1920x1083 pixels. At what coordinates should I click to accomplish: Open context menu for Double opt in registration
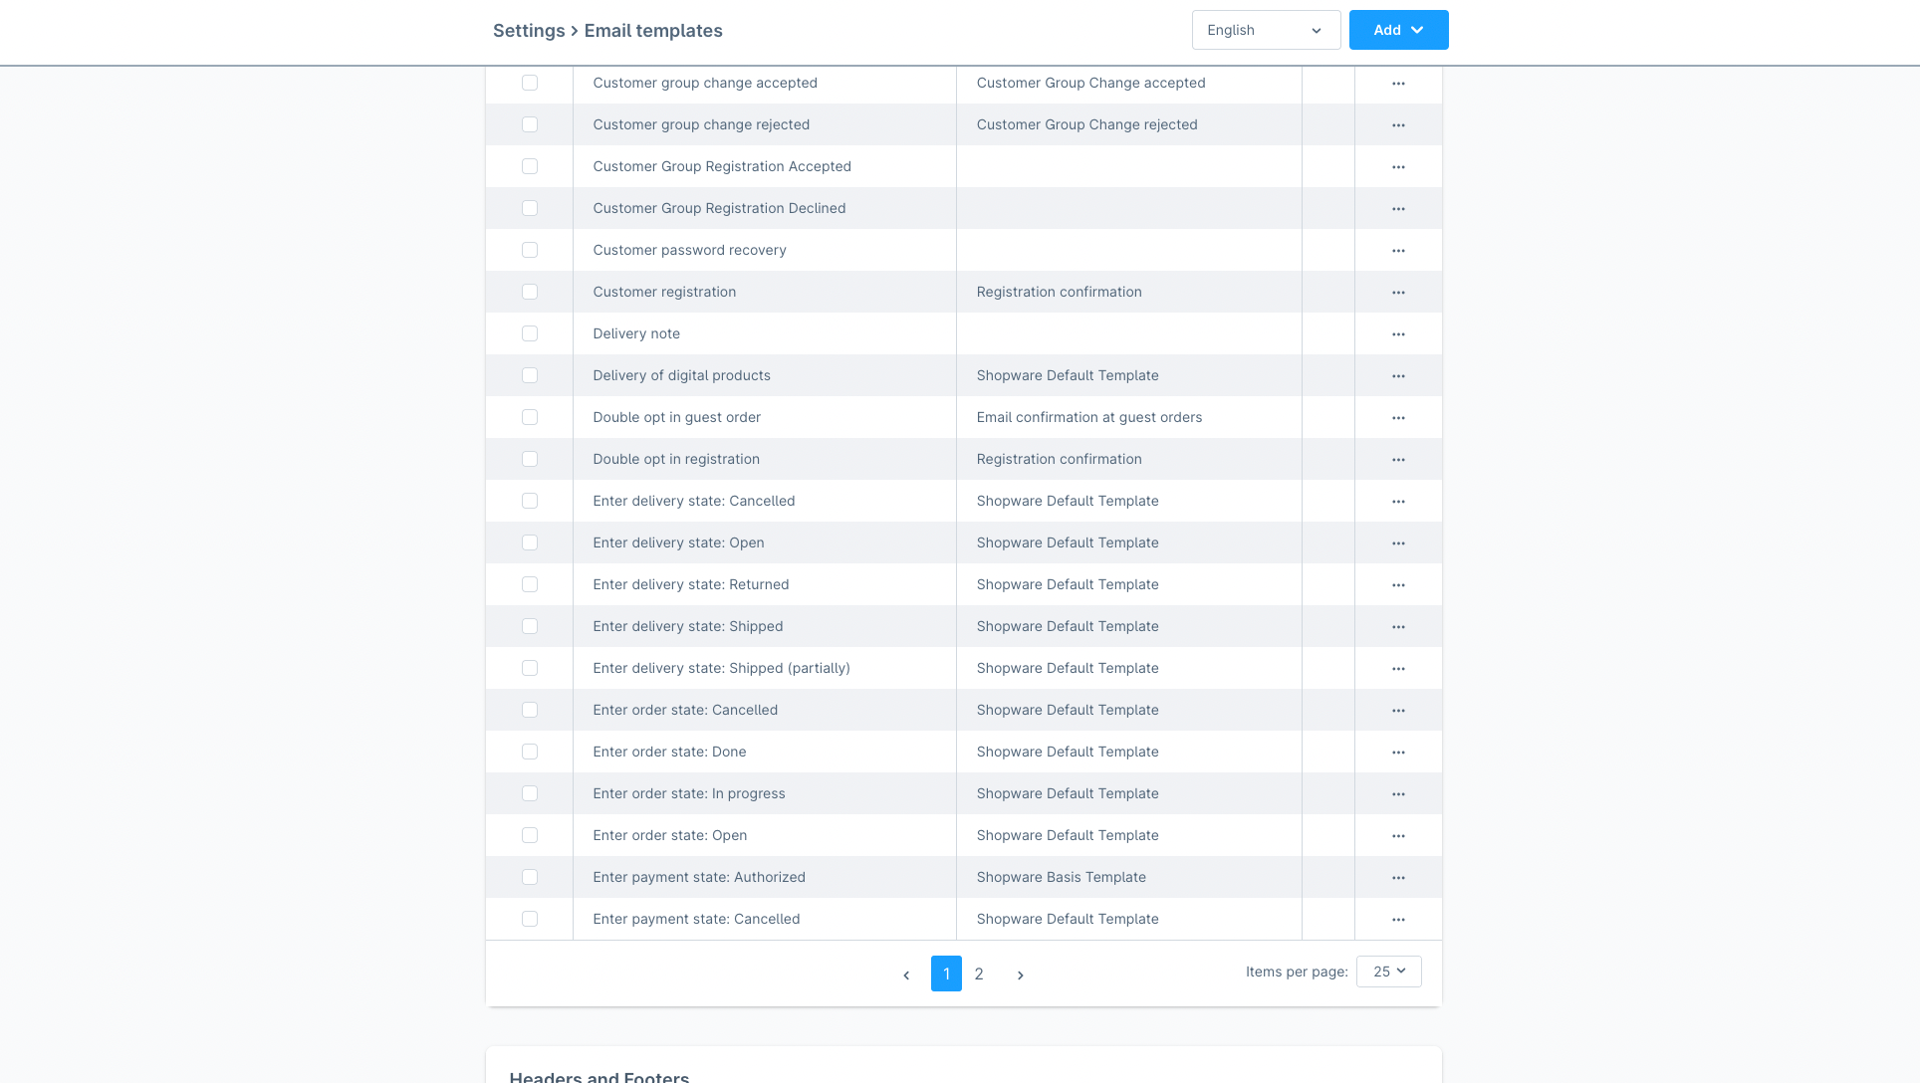tap(1398, 459)
